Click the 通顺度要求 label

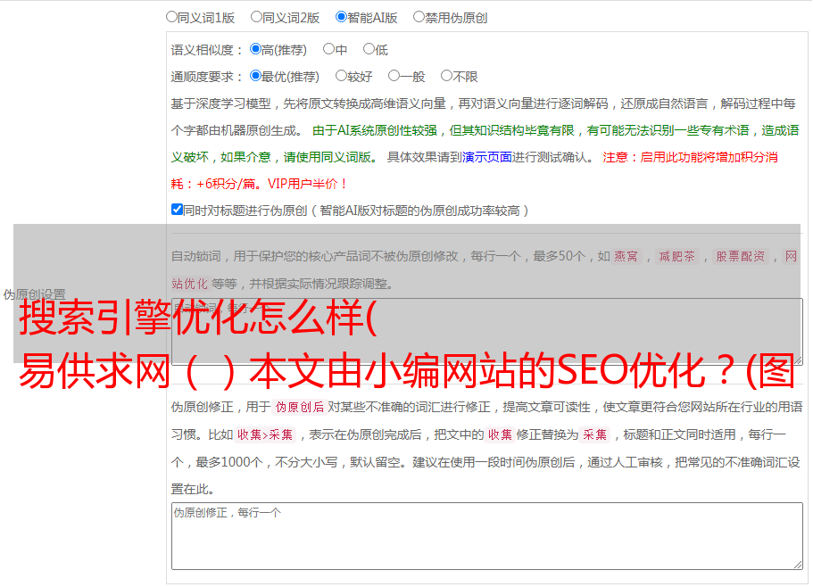207,77
